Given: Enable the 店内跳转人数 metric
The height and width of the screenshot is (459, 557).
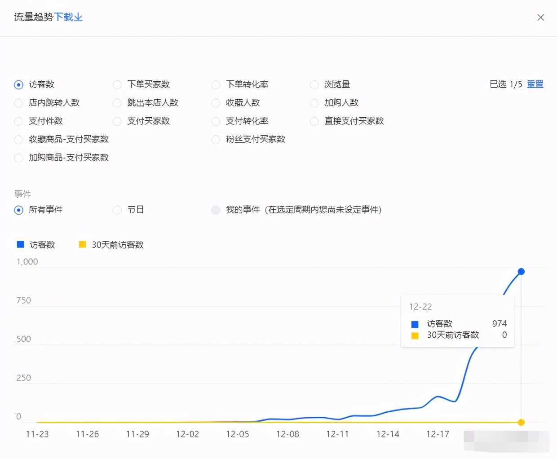Looking at the screenshot, I should 18,103.
